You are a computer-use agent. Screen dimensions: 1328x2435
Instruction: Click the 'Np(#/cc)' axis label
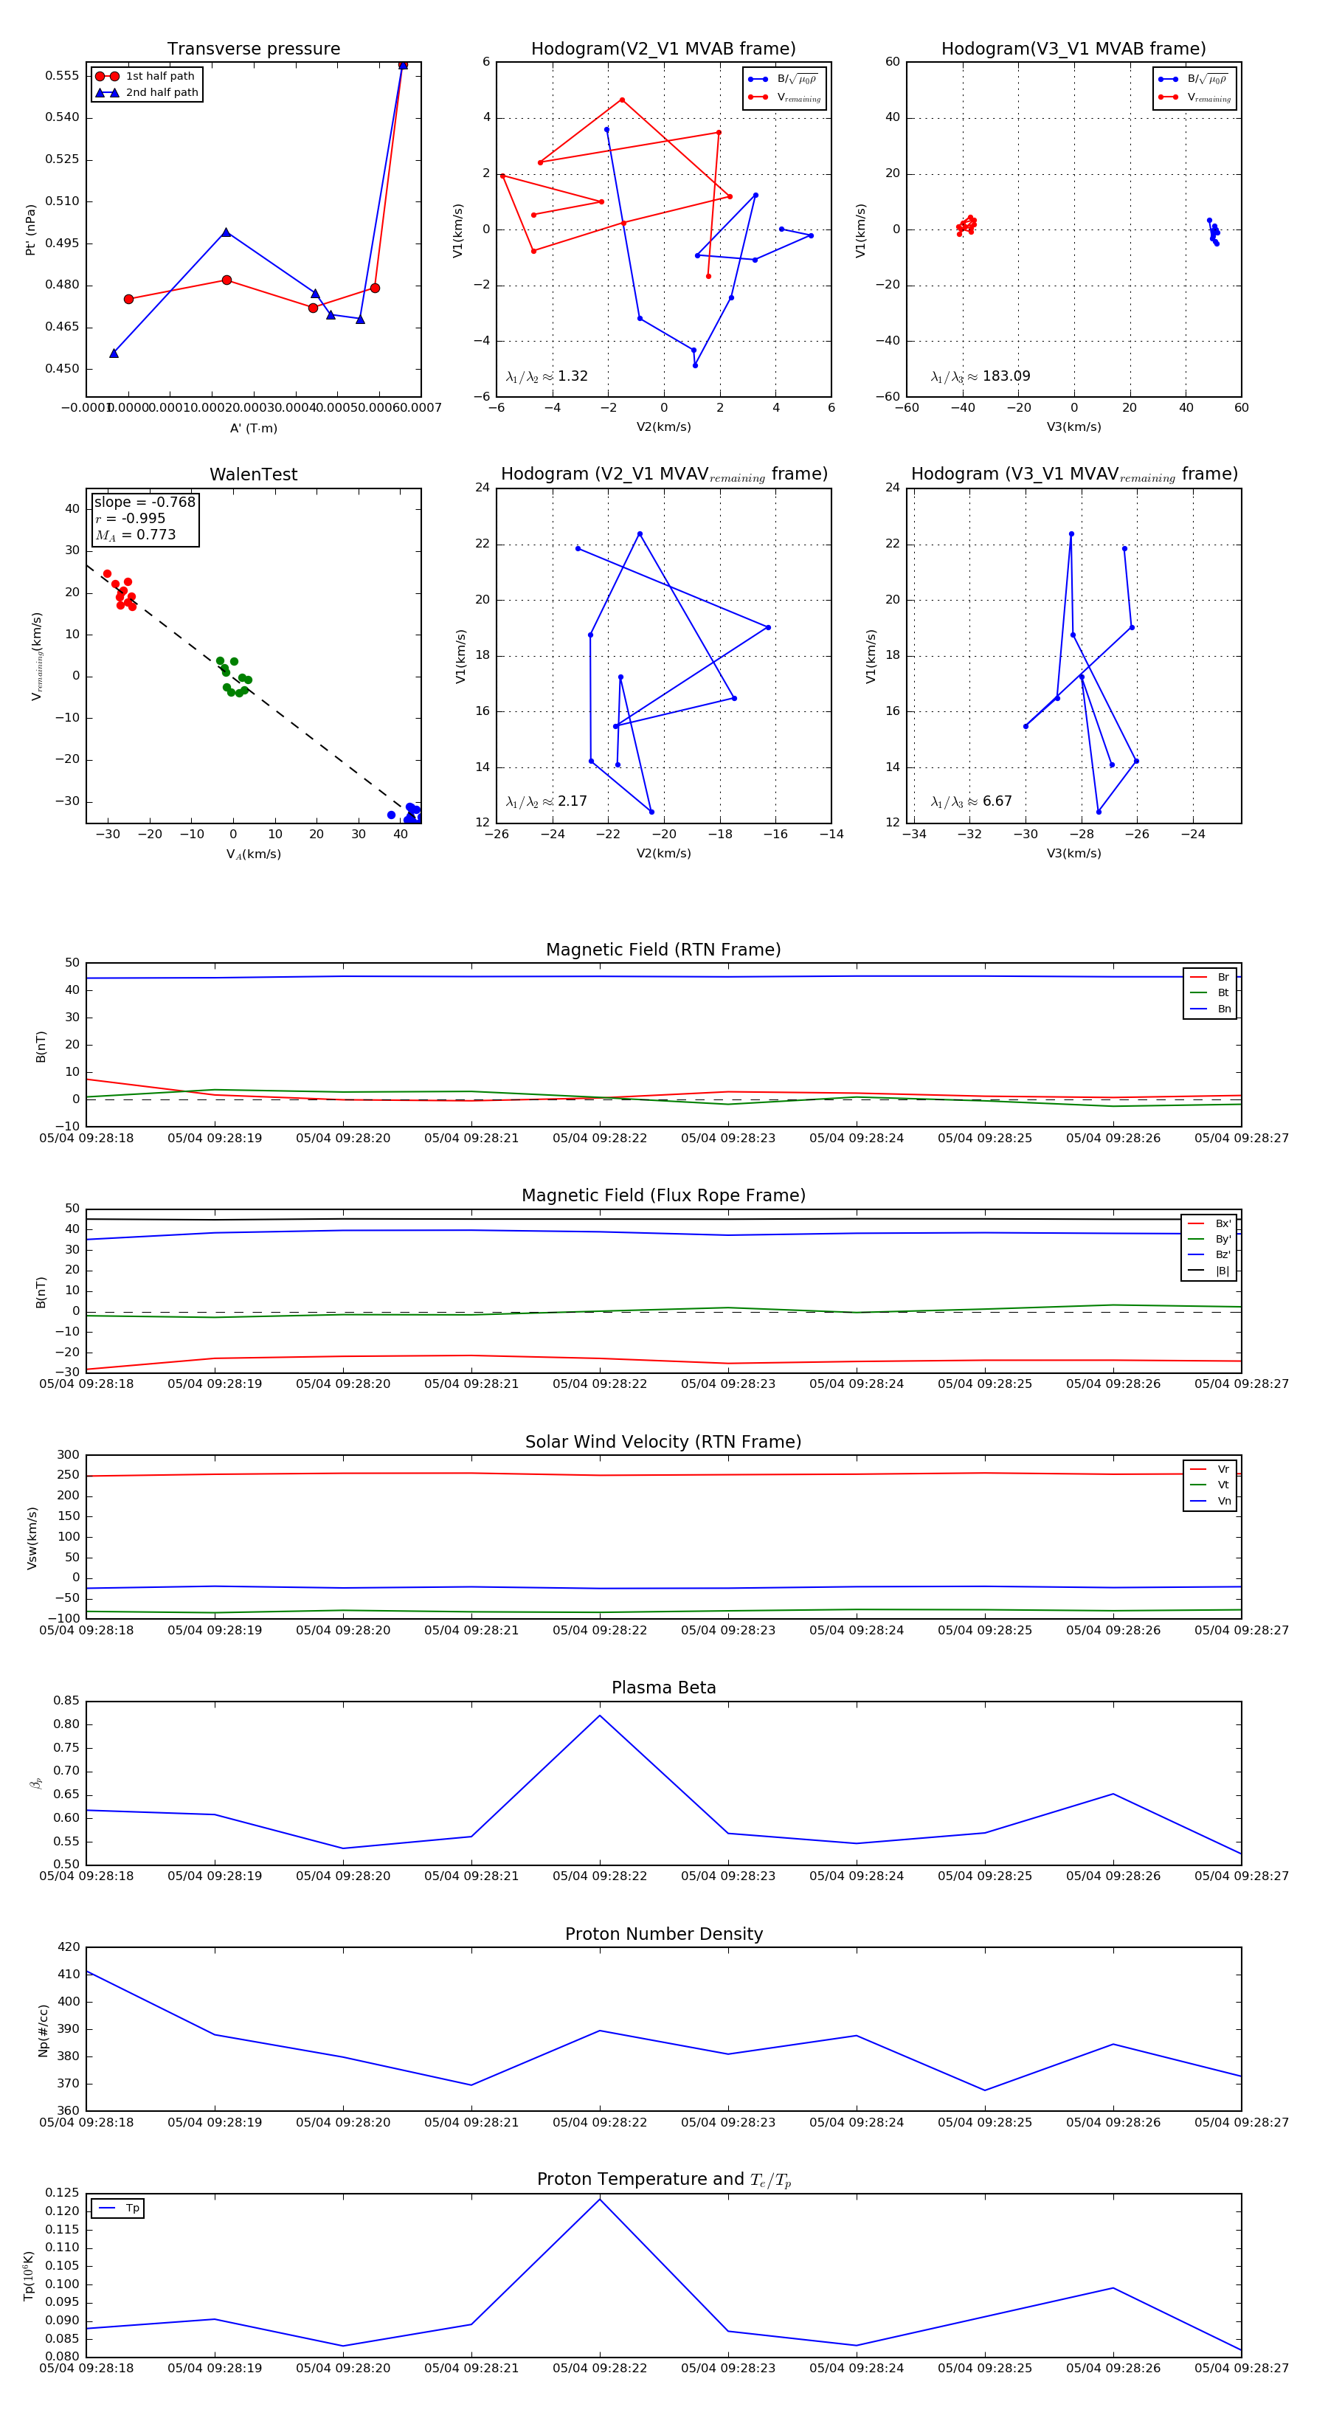(x=43, y=2031)
